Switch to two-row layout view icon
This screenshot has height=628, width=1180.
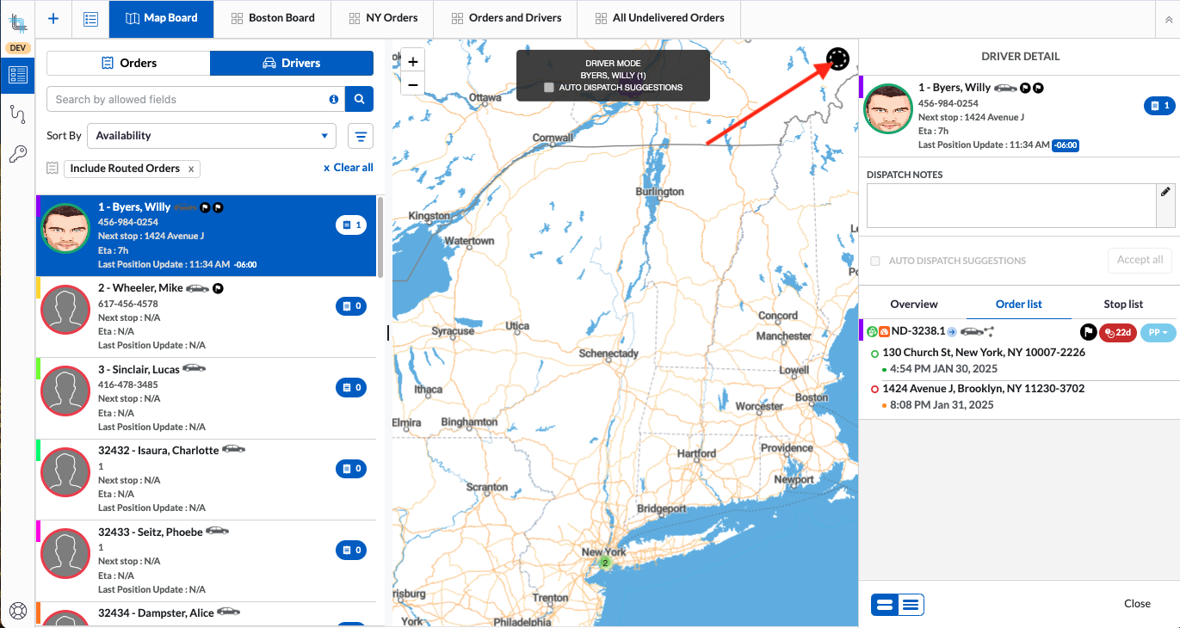(x=884, y=605)
